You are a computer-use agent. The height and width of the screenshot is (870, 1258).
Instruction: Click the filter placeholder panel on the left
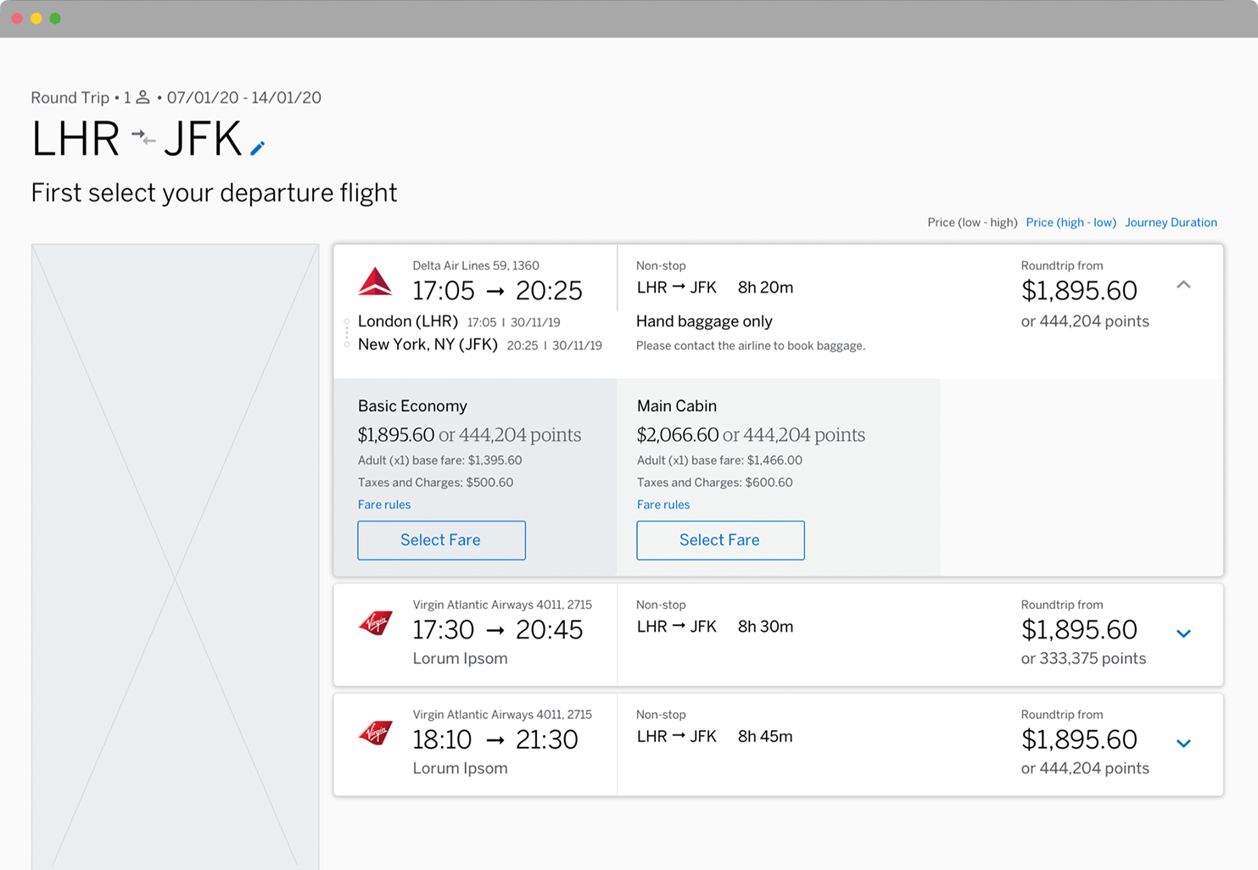(x=176, y=556)
